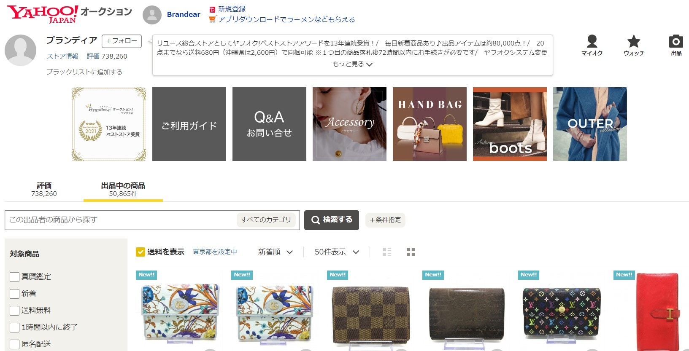Open the OUTER collection banner
Viewport: 689px width, 351px height.
[590, 124]
